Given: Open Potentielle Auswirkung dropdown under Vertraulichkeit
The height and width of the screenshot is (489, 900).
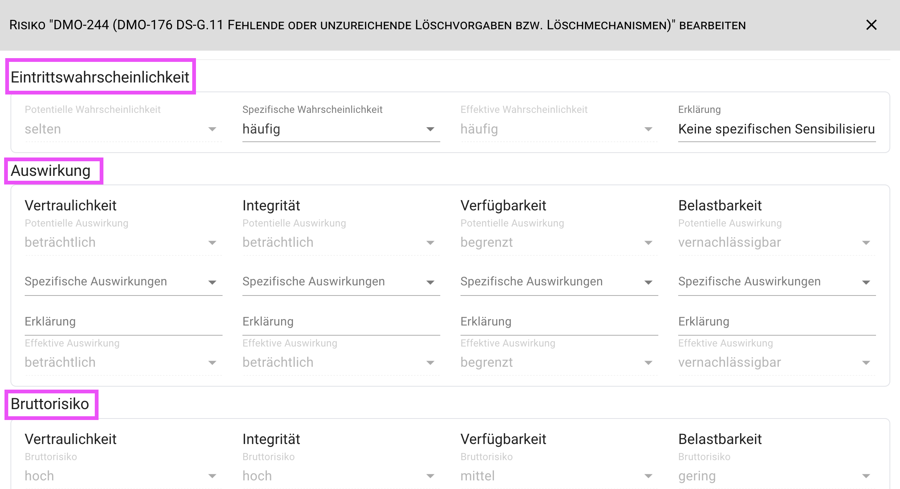Looking at the screenshot, I should [123, 243].
